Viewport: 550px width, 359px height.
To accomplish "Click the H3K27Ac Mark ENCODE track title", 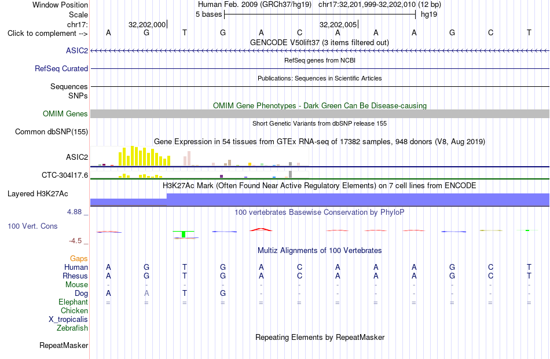I will pos(320,186).
